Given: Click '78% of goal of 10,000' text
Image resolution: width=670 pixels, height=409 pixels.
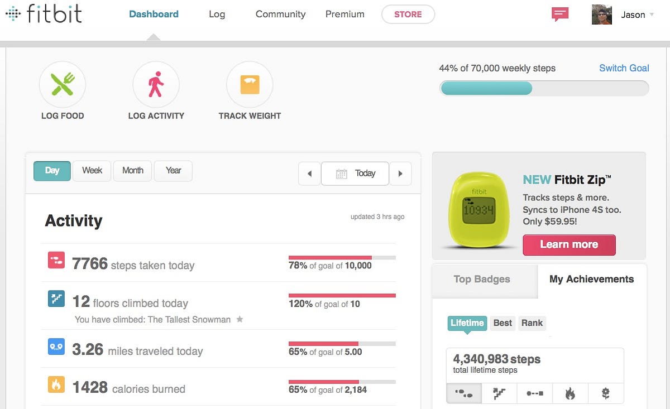Looking at the screenshot, I should point(330,266).
